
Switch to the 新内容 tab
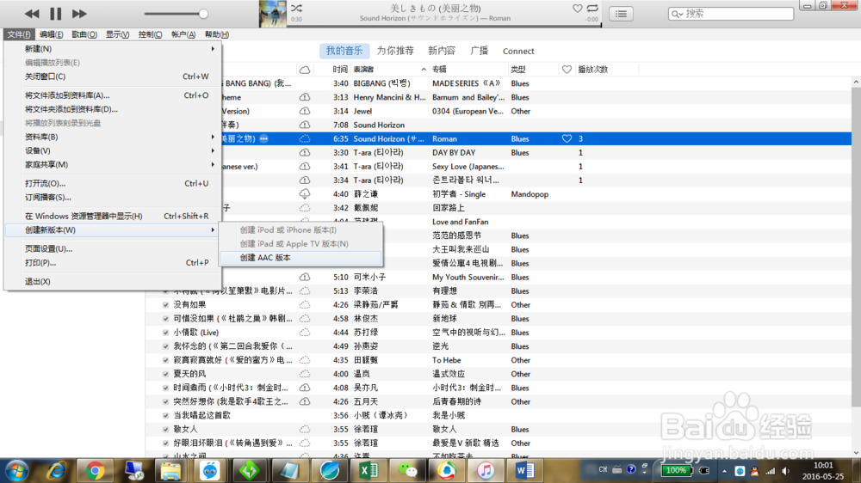pyautogui.click(x=442, y=51)
